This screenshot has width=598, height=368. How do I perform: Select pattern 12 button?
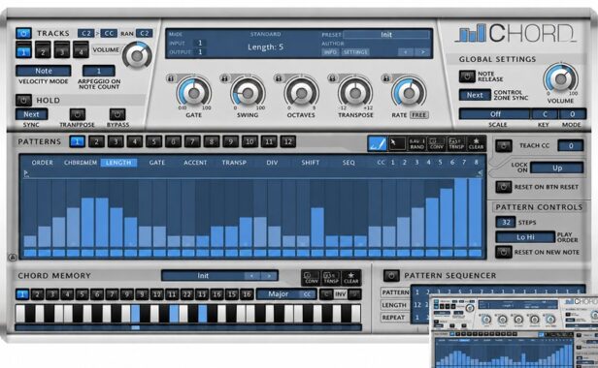point(288,142)
